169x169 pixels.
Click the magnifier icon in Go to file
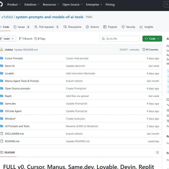click(103, 39)
